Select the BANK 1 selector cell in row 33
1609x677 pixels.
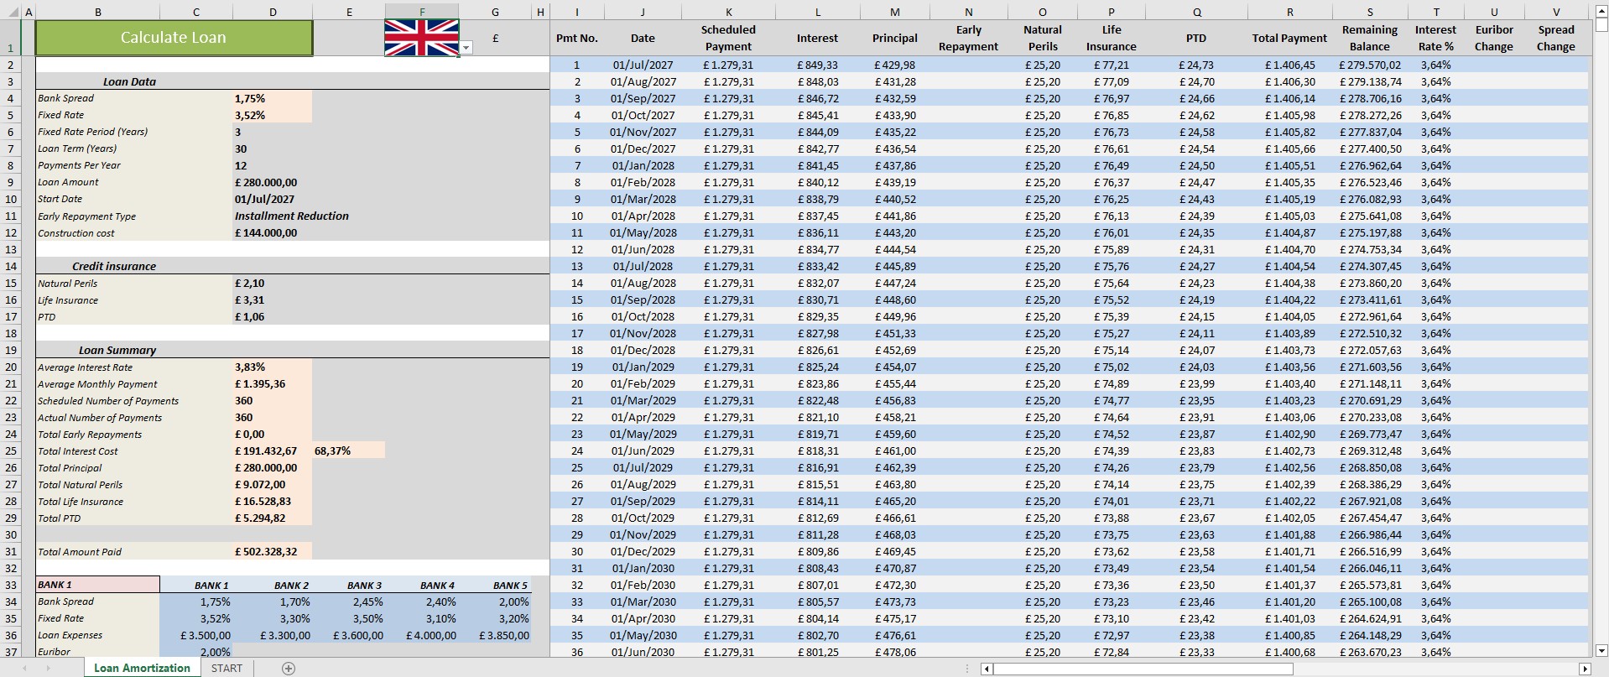point(97,585)
